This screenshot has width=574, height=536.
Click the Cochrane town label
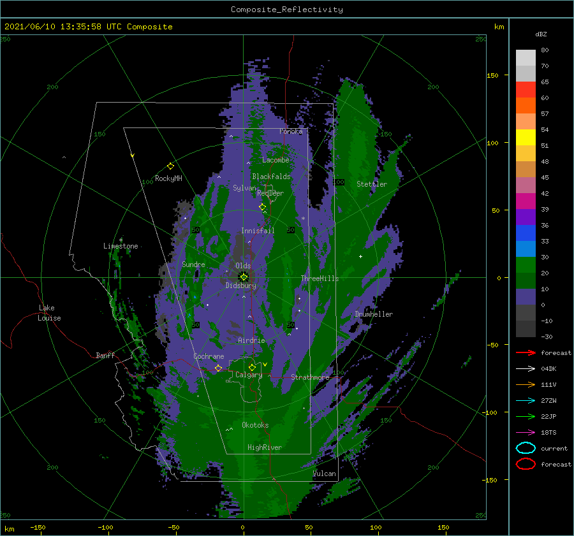pyautogui.click(x=209, y=356)
